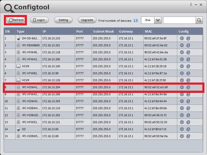
Task: Open web browser icon for 172.16.13.118
Action: [x=188, y=52]
